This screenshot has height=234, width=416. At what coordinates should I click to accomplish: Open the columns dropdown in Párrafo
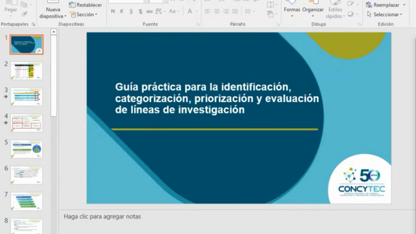point(250,11)
